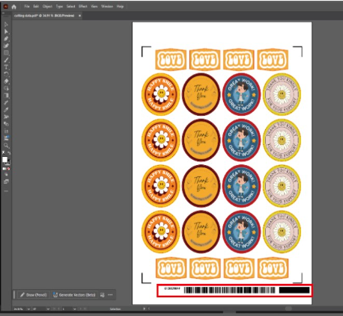343x316 pixels.
Task: Pick the Pen tool in the toolbar
Action: [6, 39]
